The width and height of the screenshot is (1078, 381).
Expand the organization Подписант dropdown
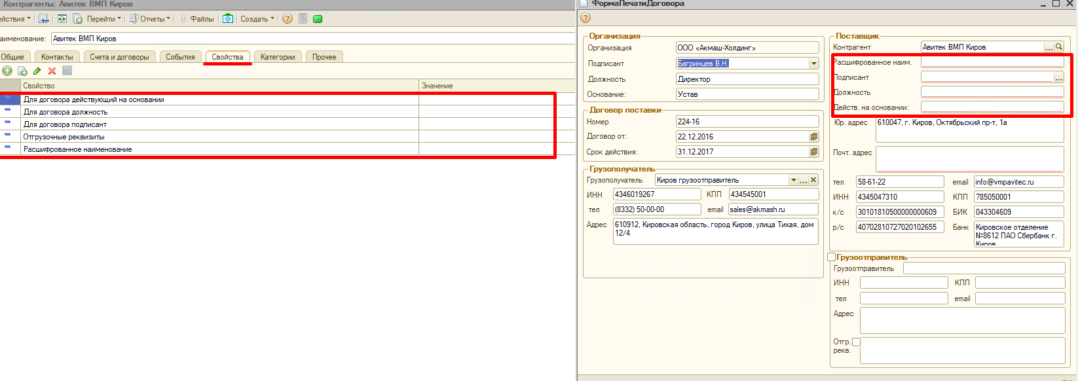(x=813, y=63)
